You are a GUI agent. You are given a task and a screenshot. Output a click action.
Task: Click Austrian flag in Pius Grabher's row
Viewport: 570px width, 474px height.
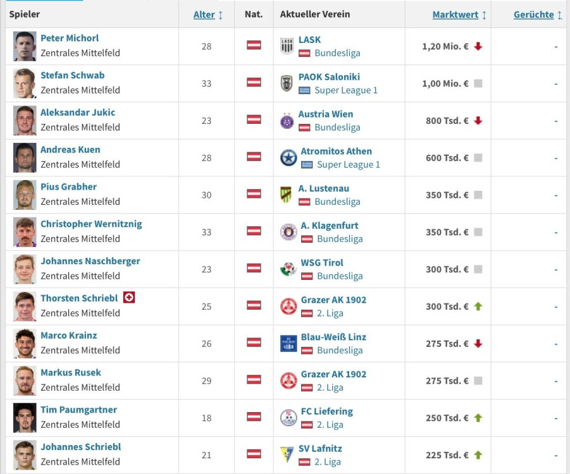pyautogui.click(x=254, y=194)
